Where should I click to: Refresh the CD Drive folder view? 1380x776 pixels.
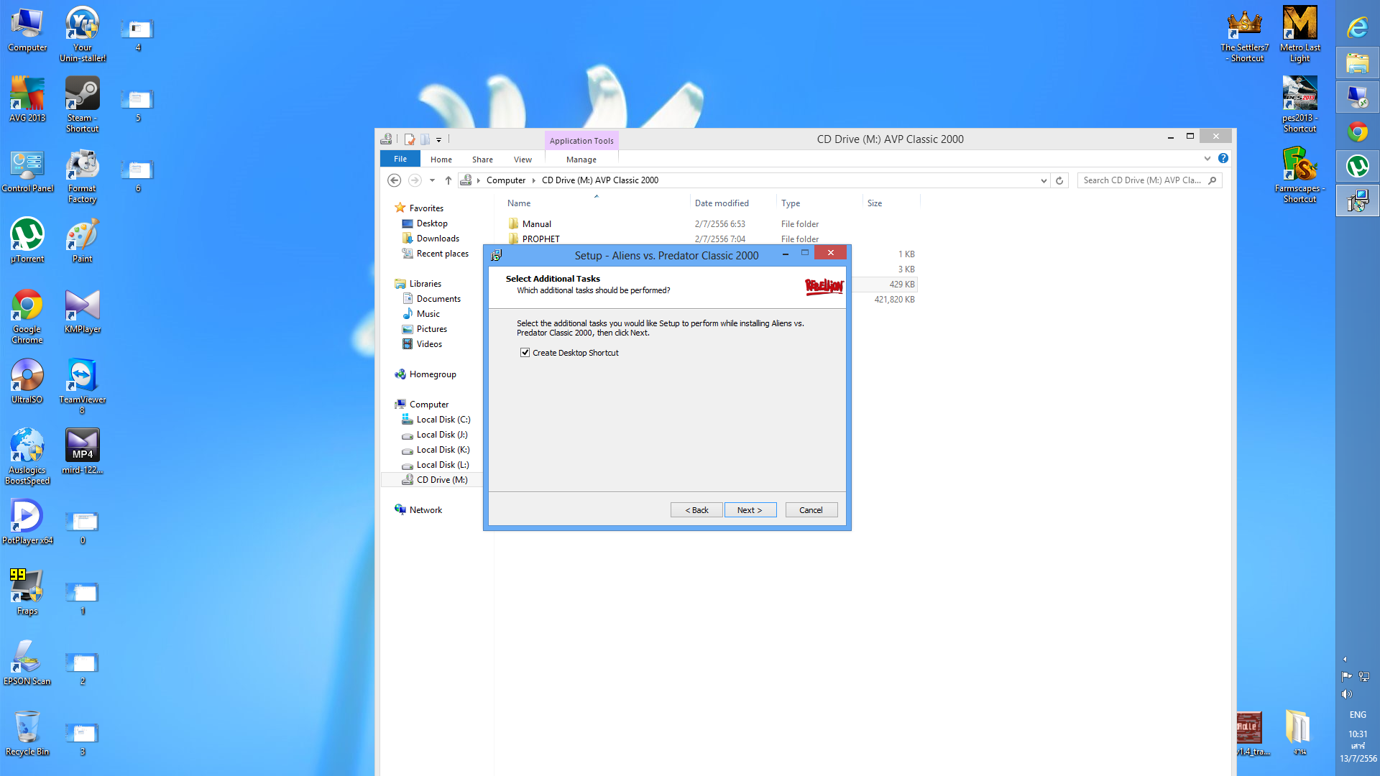[1059, 180]
